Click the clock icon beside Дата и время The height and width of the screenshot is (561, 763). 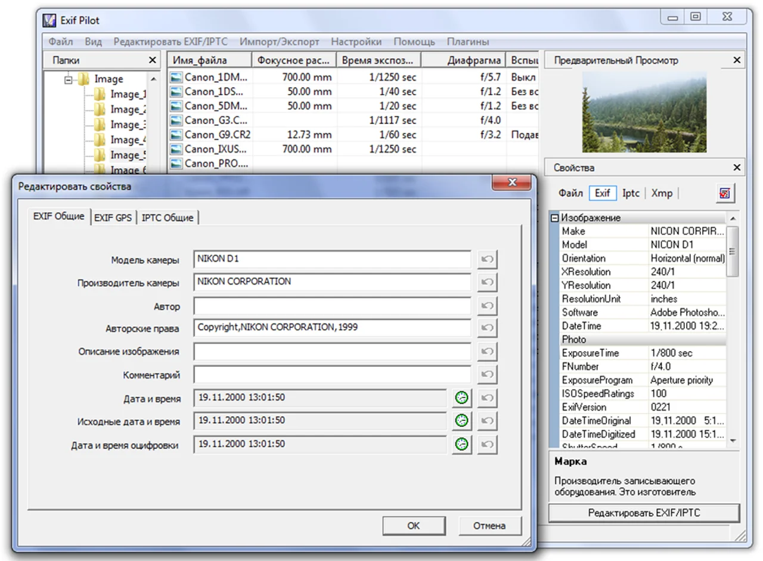(461, 398)
